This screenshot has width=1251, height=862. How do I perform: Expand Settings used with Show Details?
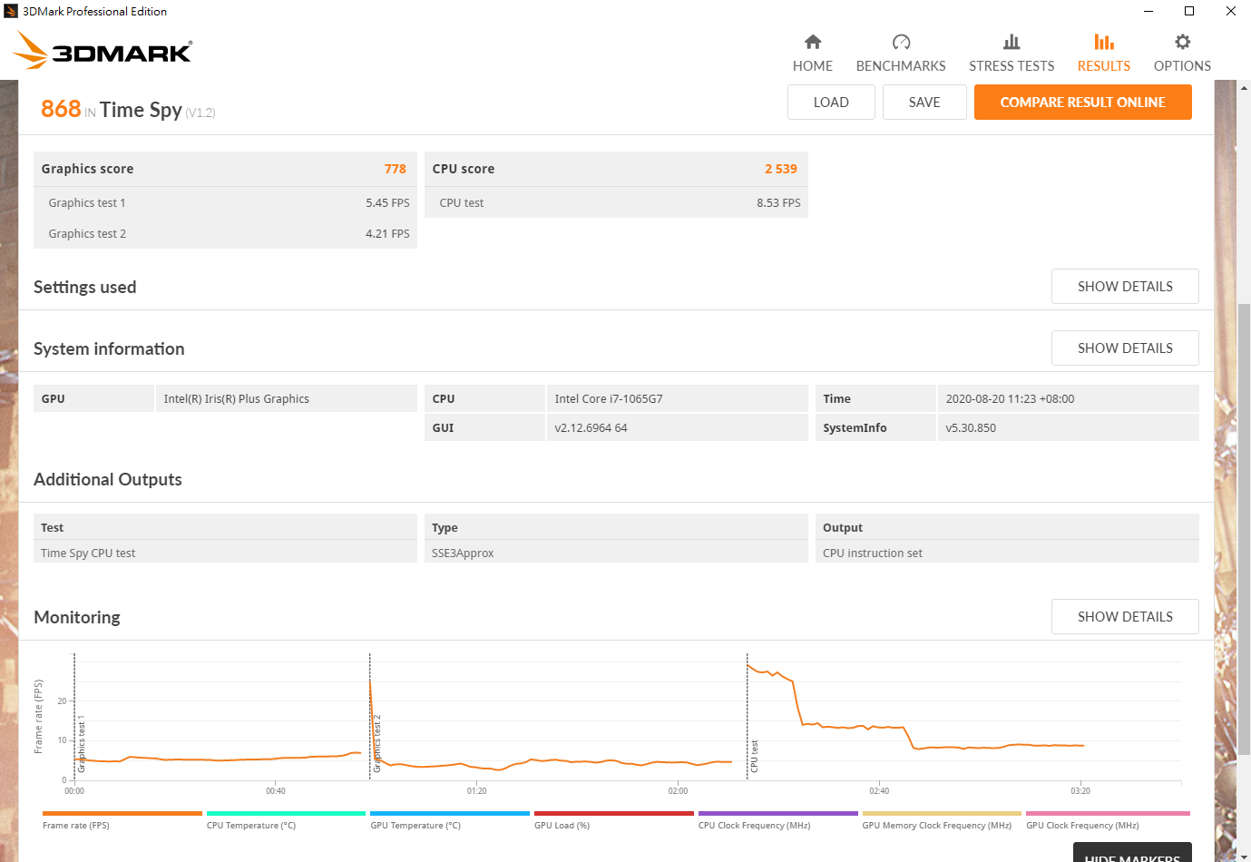point(1124,287)
